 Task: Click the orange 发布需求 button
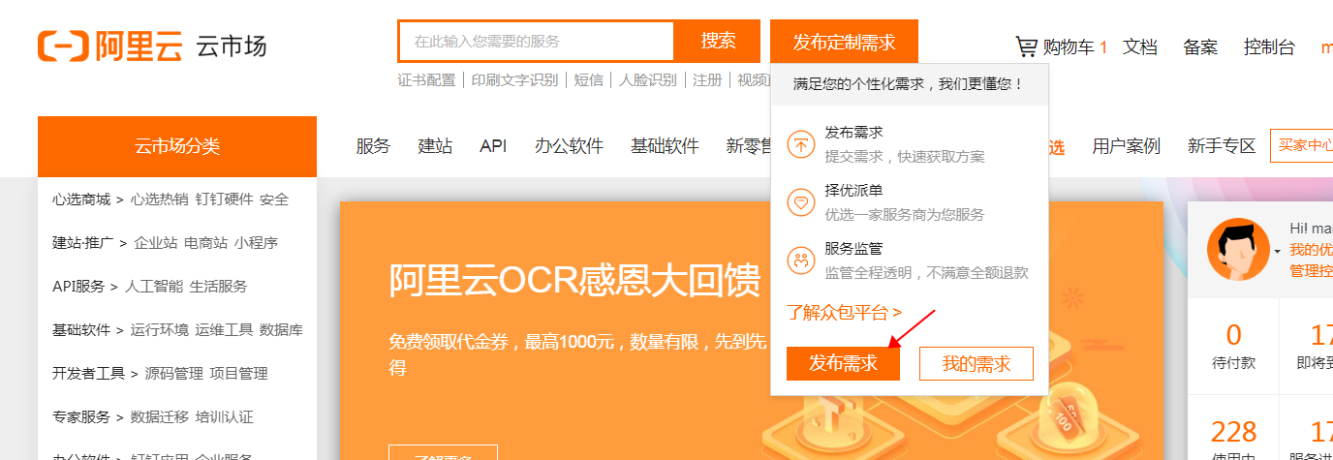tap(843, 363)
